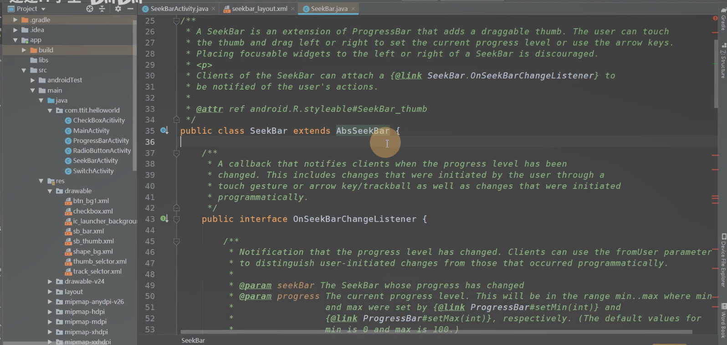Click the collapse all icon in Project panel
Screen dimensions: 727x345
tap(102, 9)
